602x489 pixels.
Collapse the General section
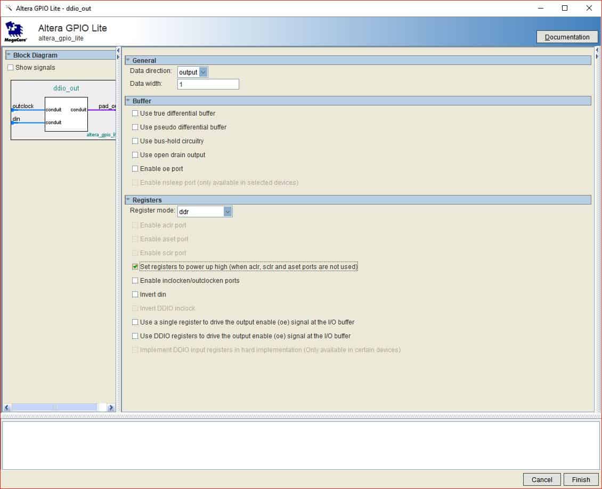(128, 60)
